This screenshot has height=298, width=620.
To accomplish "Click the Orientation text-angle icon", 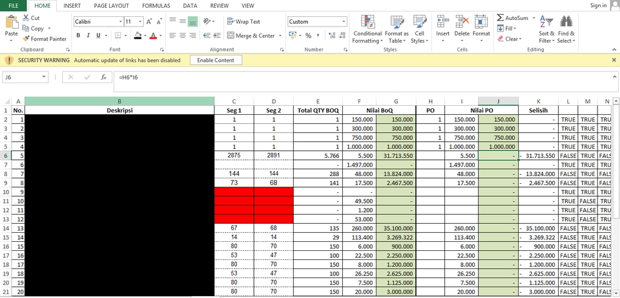I will point(207,21).
